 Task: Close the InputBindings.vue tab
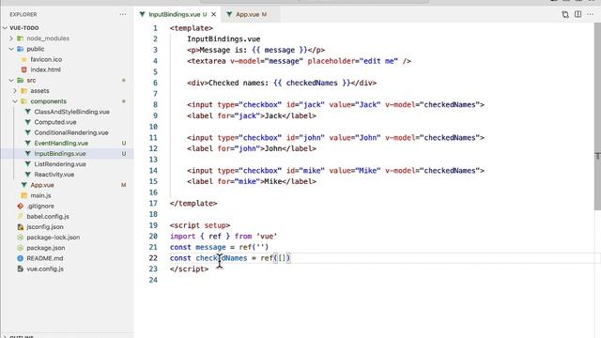pyautogui.click(x=214, y=14)
